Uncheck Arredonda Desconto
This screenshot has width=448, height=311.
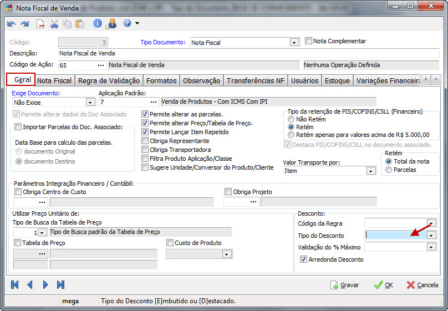click(x=303, y=259)
